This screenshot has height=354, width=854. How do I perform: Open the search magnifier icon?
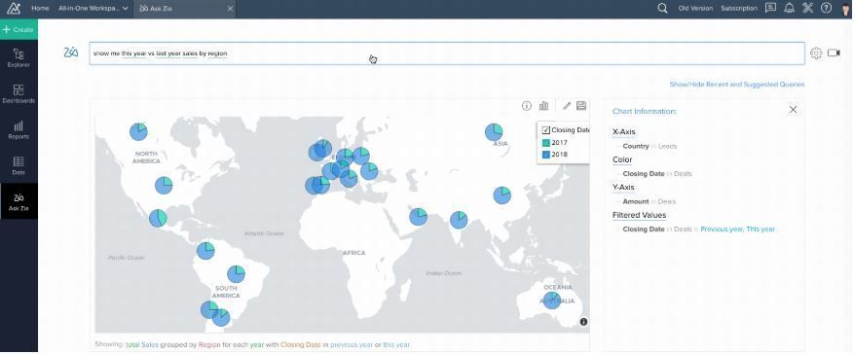(x=662, y=8)
